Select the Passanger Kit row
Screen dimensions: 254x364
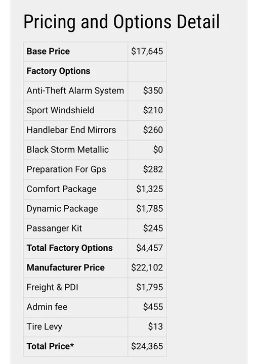click(x=95, y=229)
